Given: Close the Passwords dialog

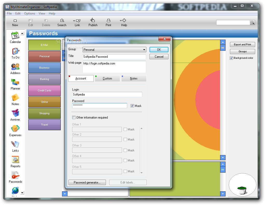Looking at the screenshot, I should pyautogui.click(x=165, y=39).
